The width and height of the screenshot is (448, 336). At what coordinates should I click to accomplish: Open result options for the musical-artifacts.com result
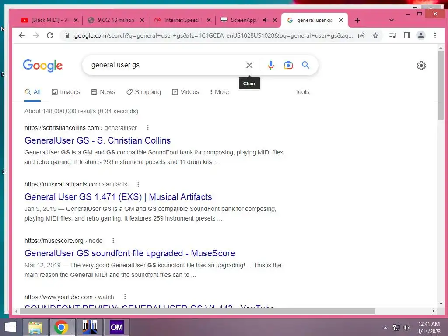coord(138,184)
